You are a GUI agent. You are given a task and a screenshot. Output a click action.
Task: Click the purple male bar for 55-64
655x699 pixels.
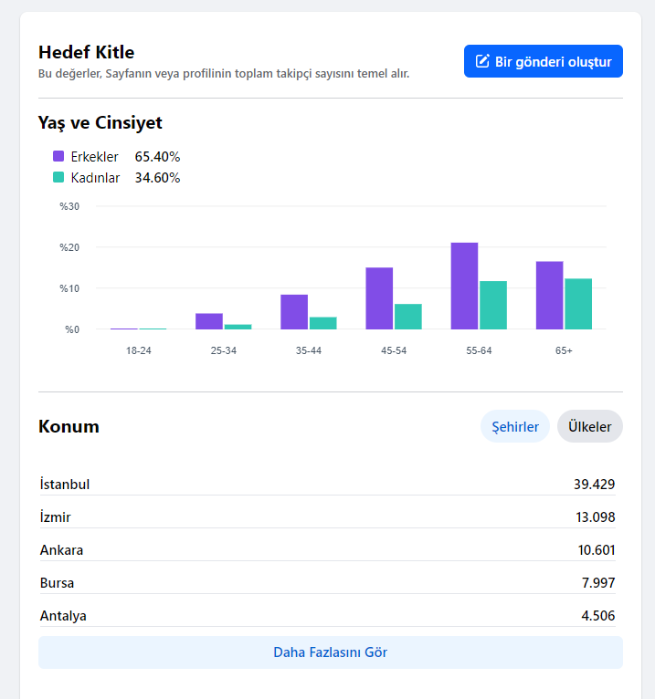(x=464, y=287)
